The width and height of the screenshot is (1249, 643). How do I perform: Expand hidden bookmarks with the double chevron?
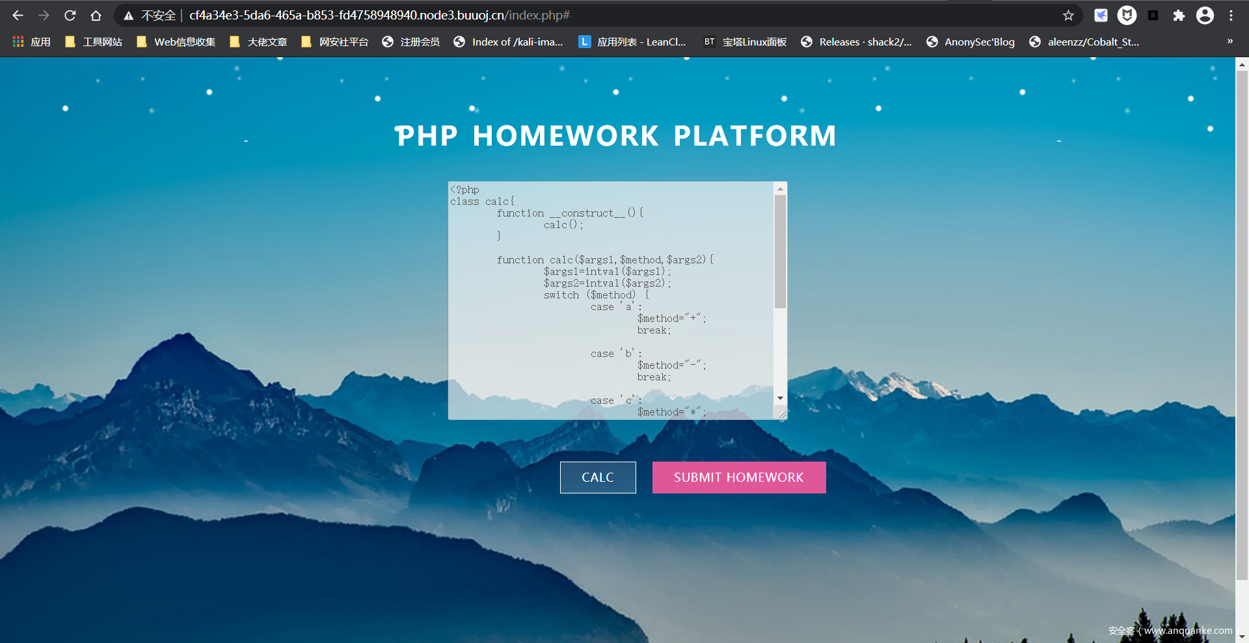[x=1229, y=42]
